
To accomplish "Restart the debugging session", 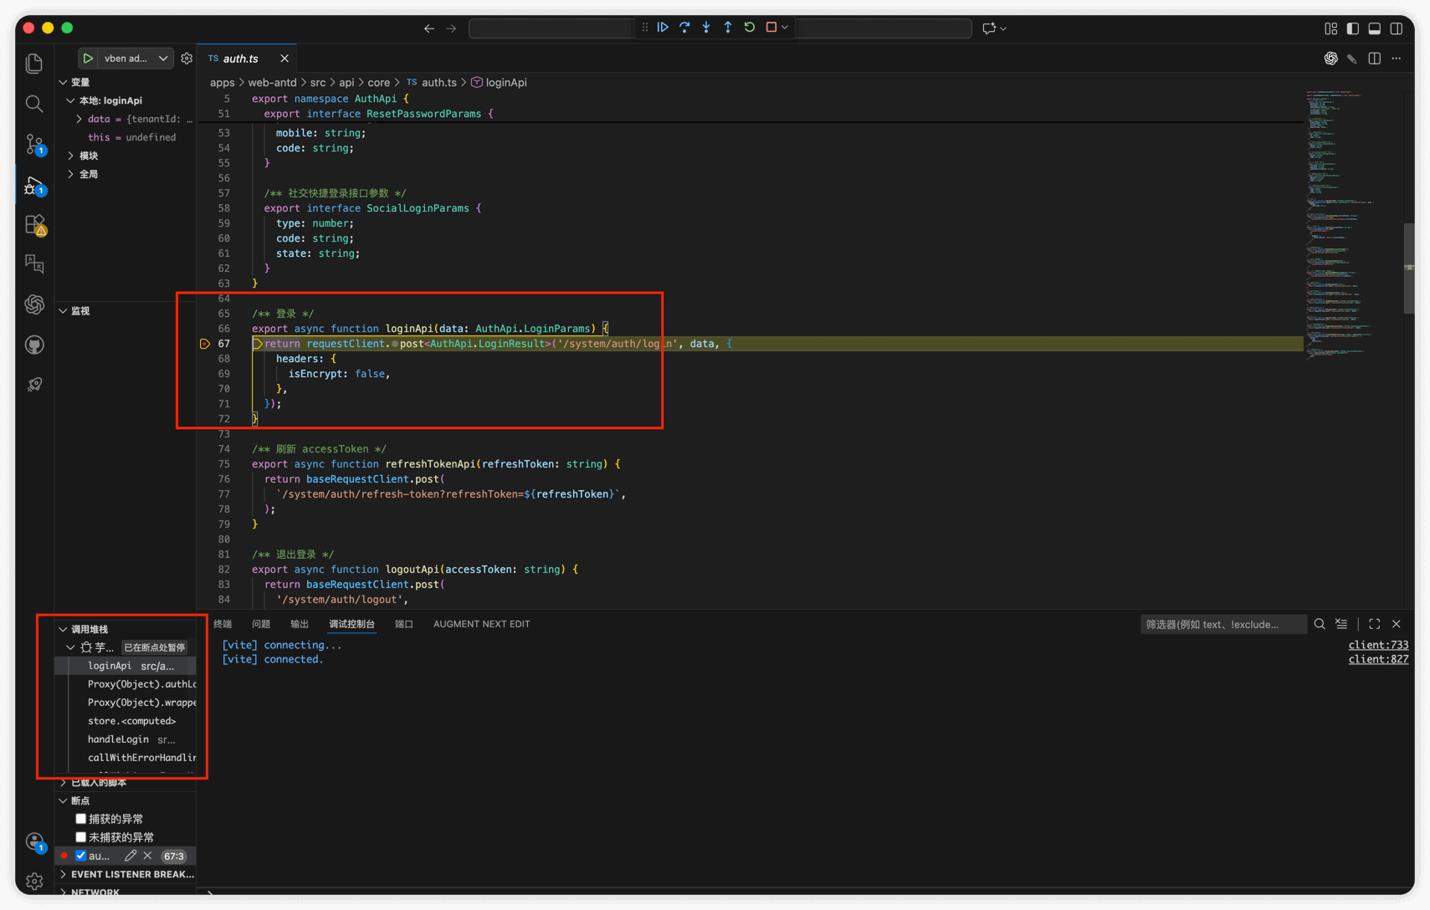I will coord(750,28).
